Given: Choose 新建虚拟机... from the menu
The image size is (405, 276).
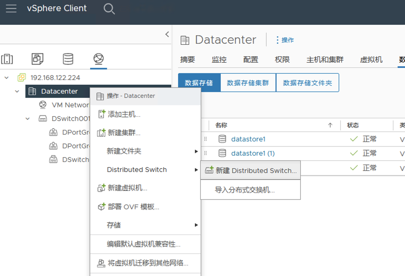Looking at the screenshot, I should point(145,188).
